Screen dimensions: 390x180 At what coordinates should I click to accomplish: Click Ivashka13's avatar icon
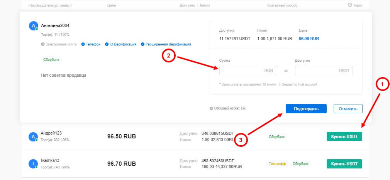point(33,164)
